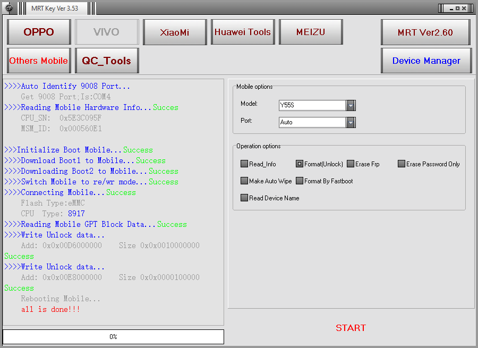478x348 pixels.
Task: Select the MEIZU button
Action: click(311, 32)
